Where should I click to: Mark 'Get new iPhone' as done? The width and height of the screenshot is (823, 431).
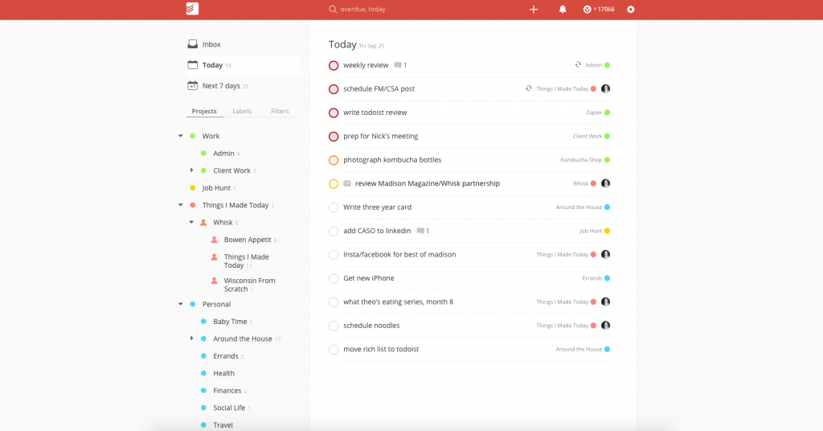coord(334,278)
